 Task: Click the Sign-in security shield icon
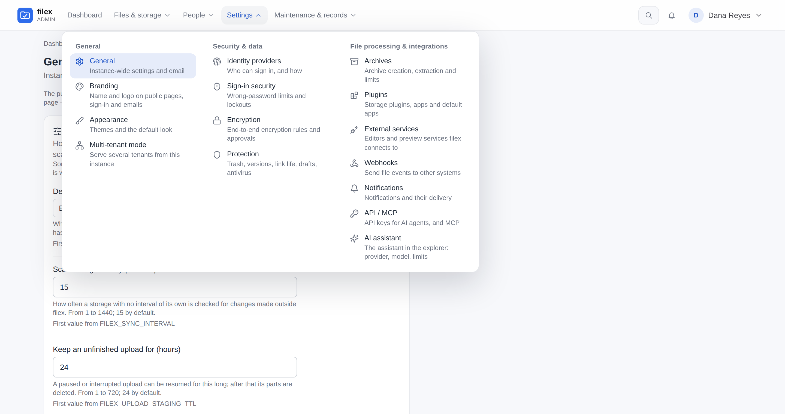click(217, 86)
